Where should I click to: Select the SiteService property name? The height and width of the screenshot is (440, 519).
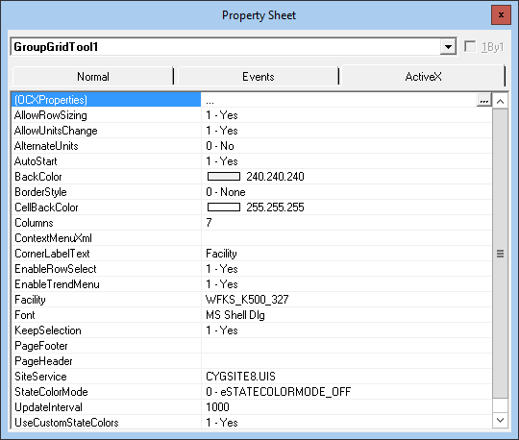pyautogui.click(x=40, y=377)
